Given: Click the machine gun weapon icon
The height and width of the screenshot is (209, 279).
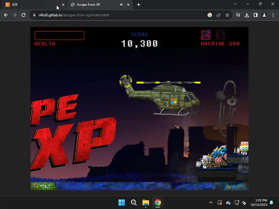Looking at the screenshot, I should pos(206,35).
